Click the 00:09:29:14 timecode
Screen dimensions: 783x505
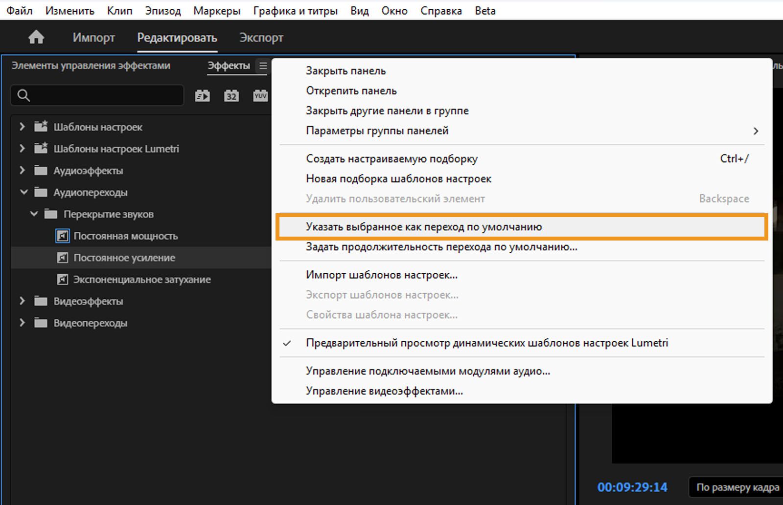click(x=632, y=487)
